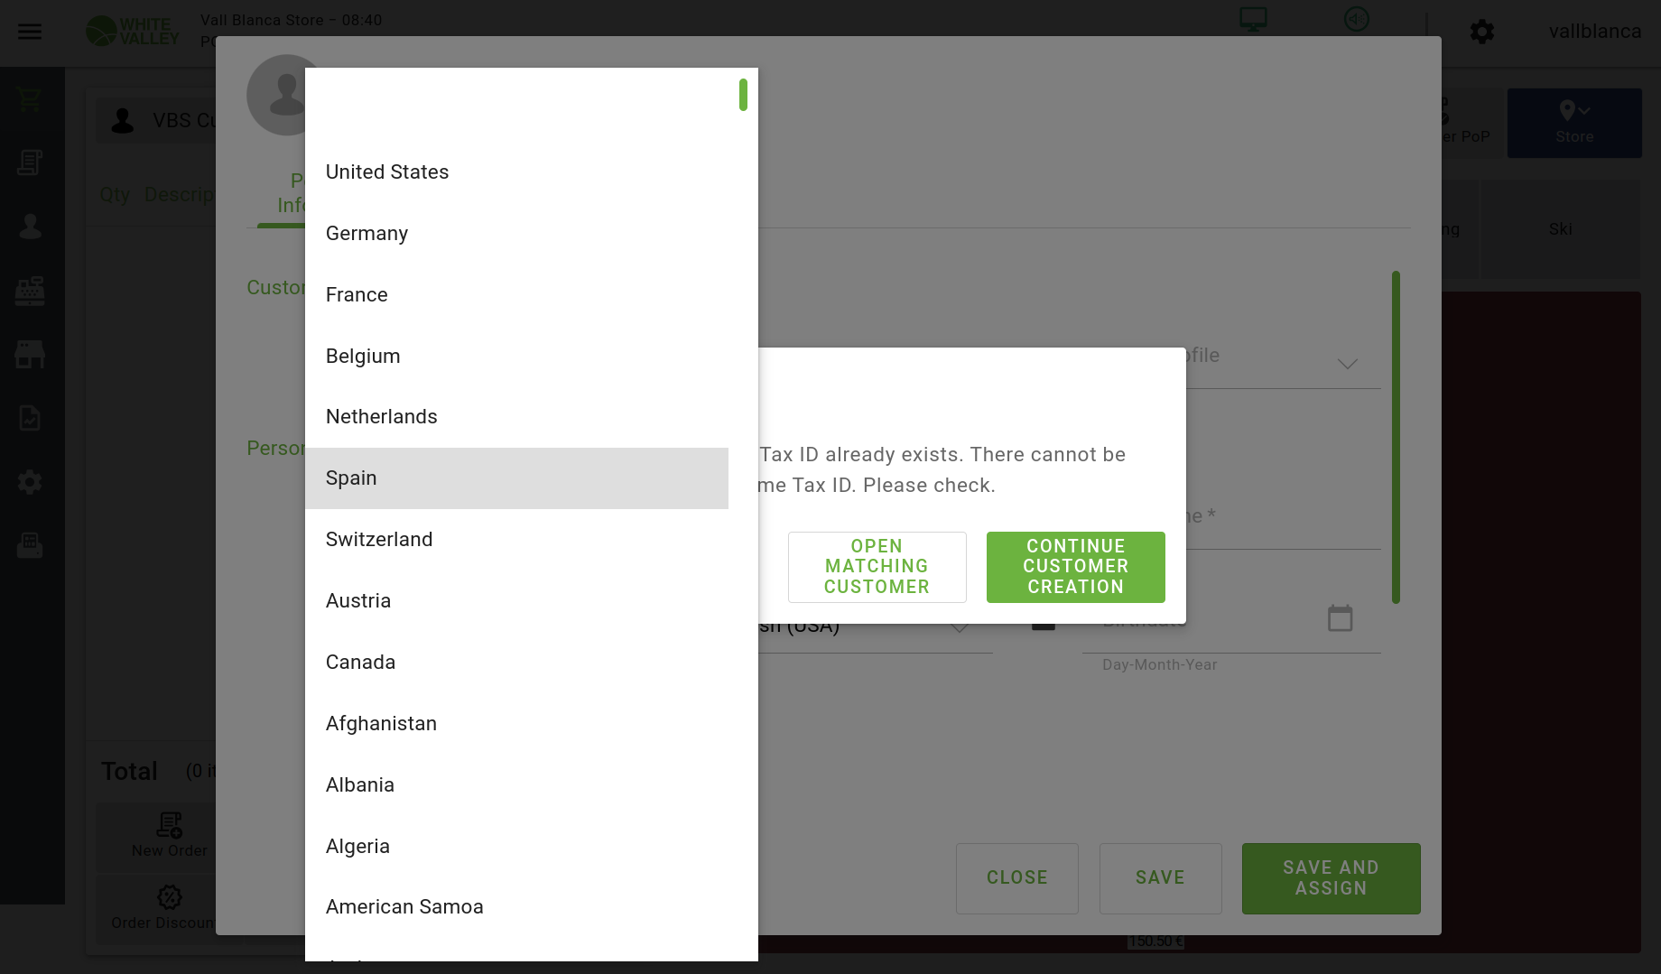Click the VBS customer person icon
Viewport: 1661px width, 974px height.
123,121
